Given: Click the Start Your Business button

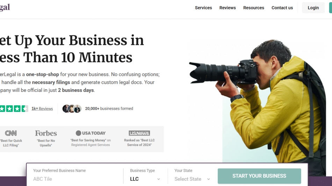Looking at the screenshot, I should (259, 176).
